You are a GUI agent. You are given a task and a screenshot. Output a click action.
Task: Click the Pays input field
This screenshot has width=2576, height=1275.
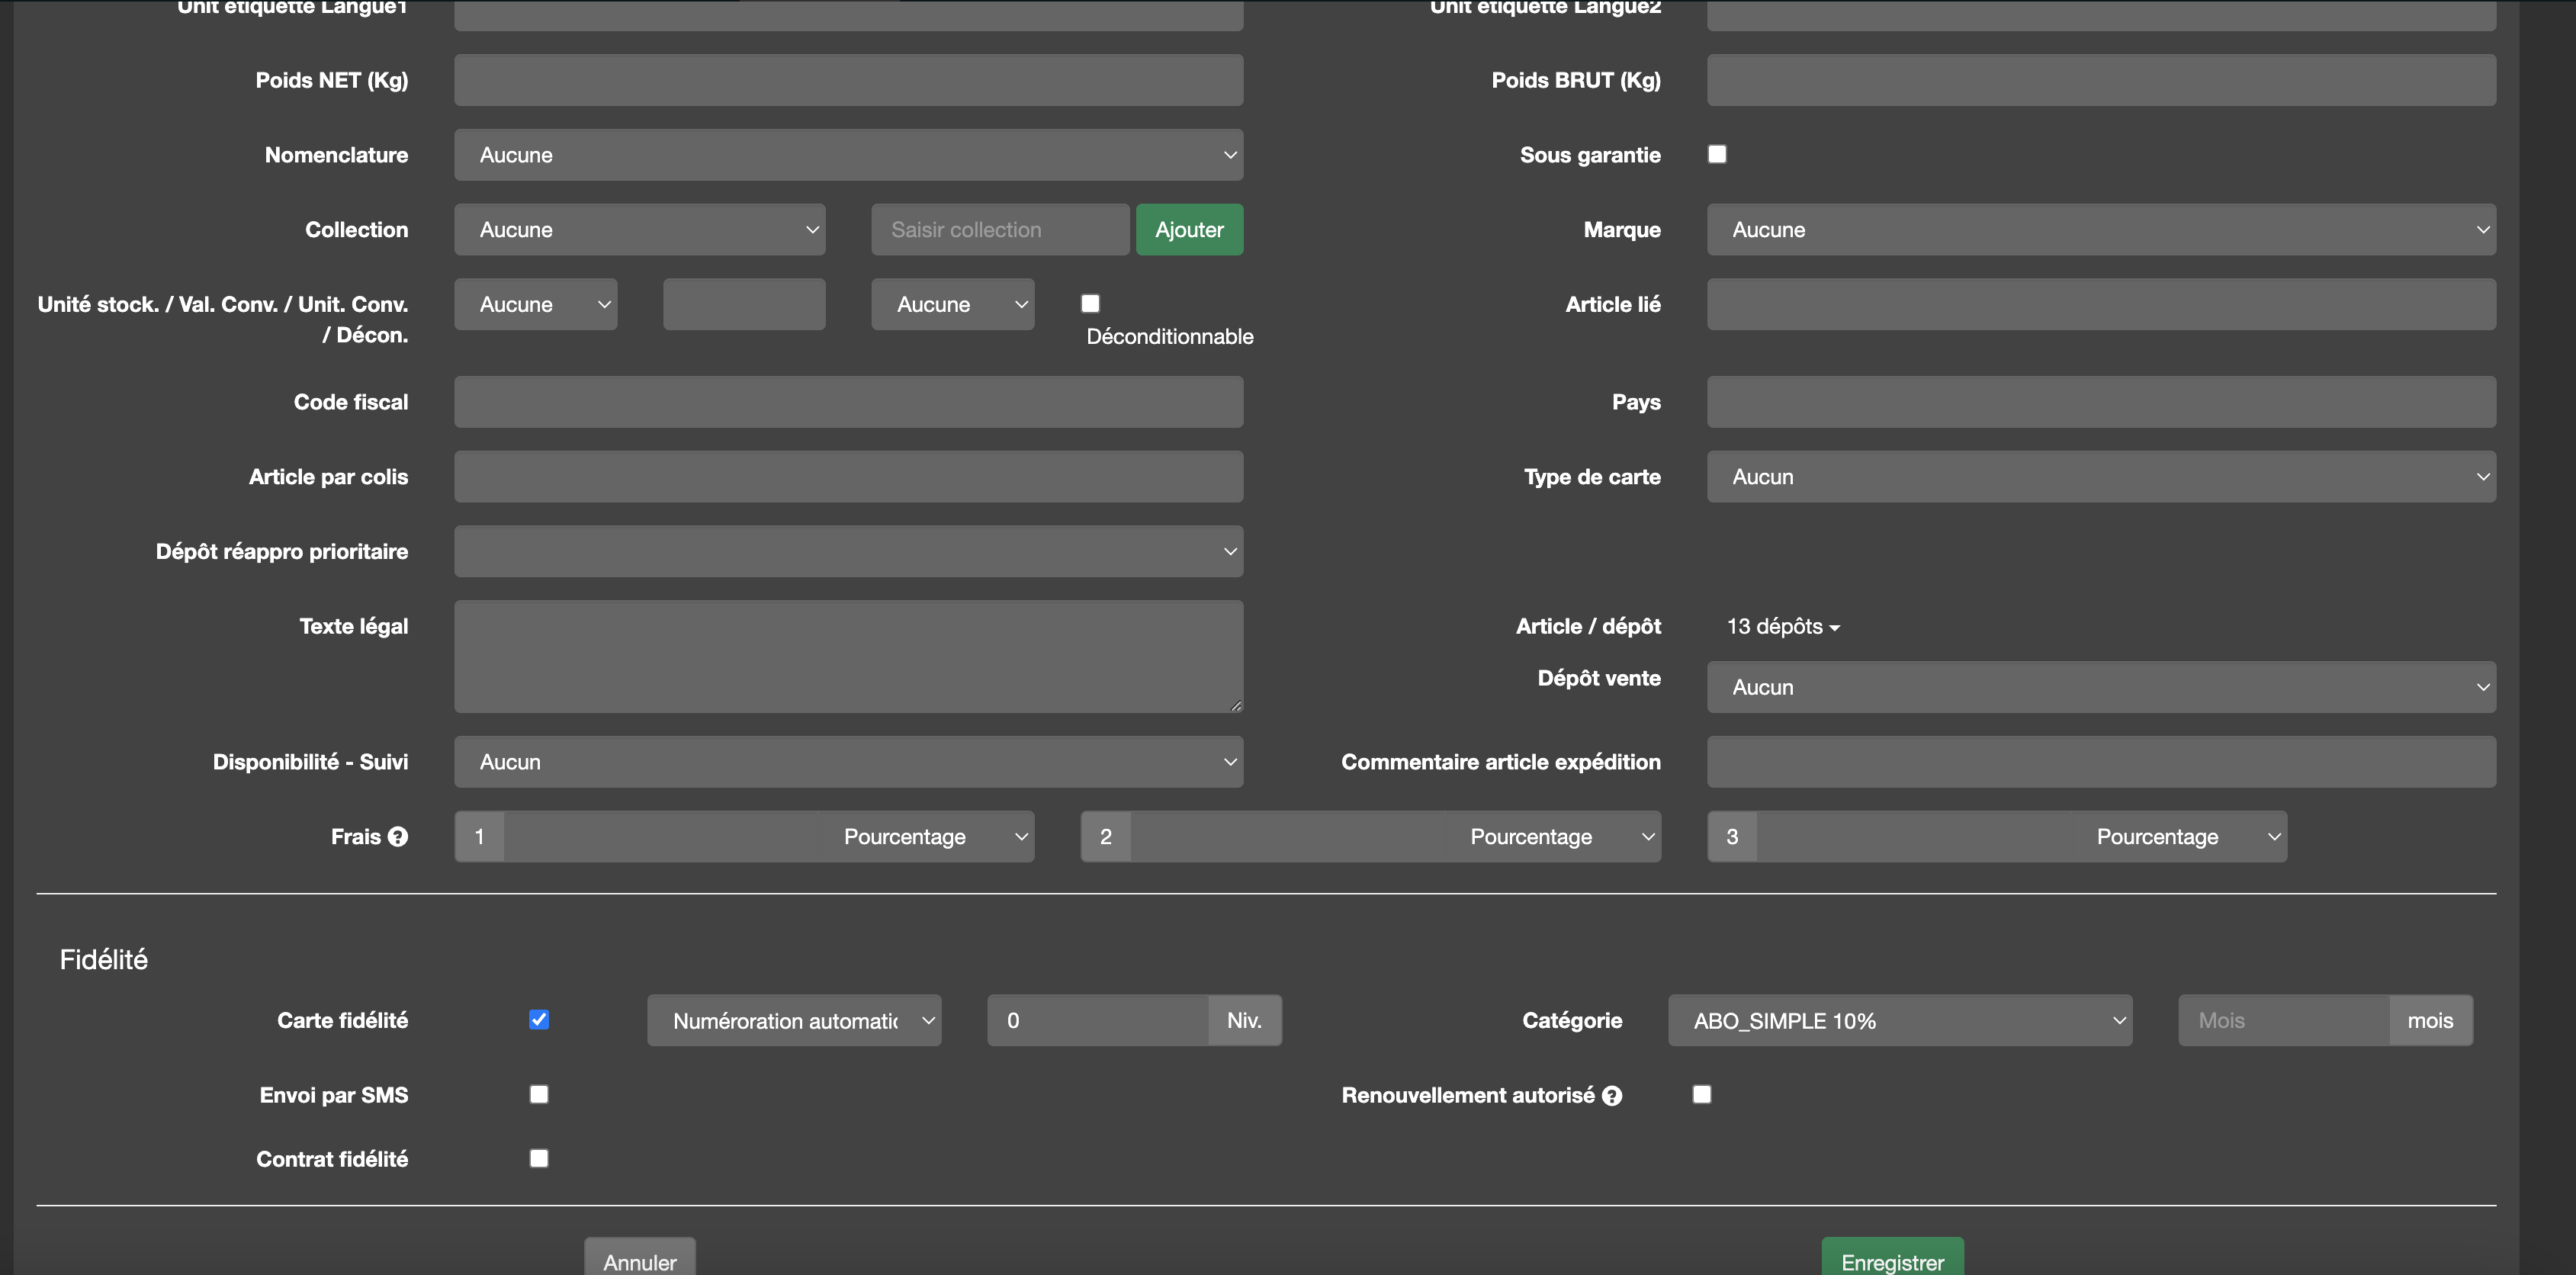click(2101, 402)
